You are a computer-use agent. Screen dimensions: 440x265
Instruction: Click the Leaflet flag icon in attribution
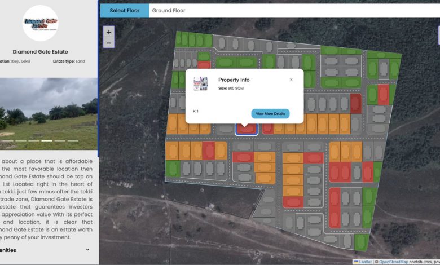coord(356,262)
